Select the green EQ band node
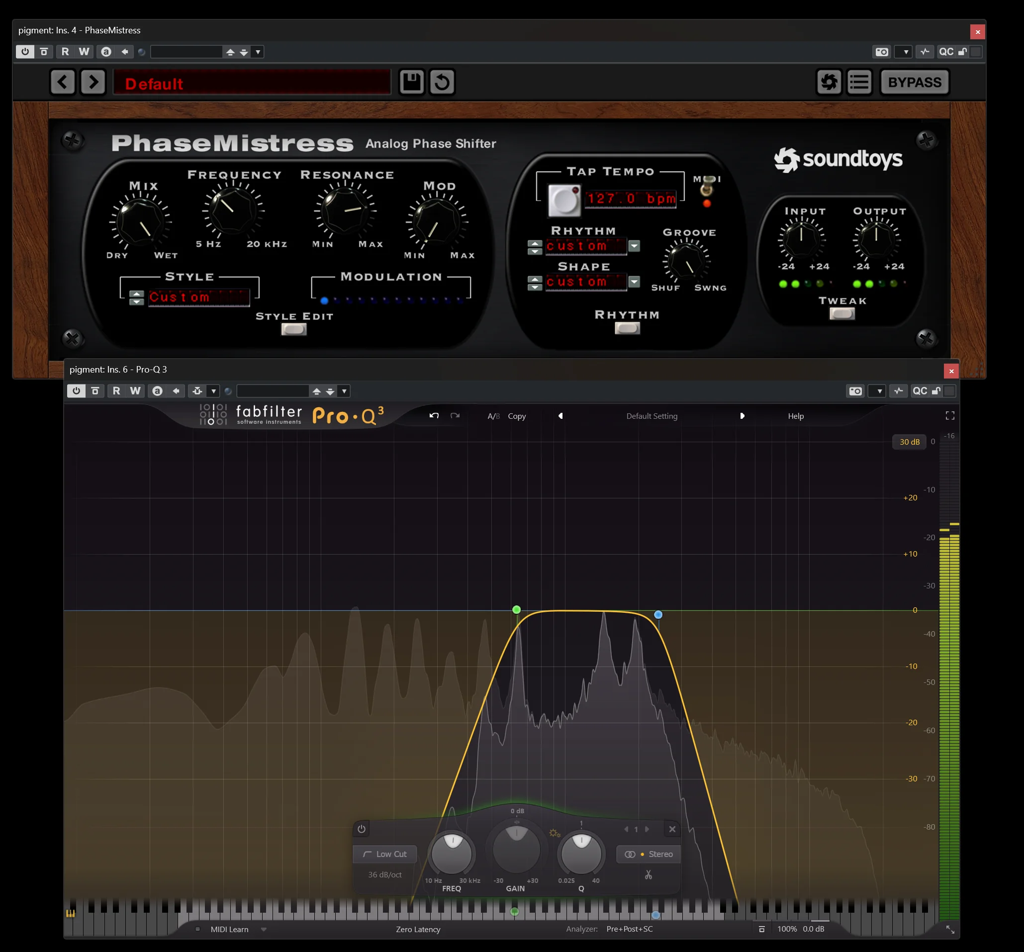The height and width of the screenshot is (952, 1024). pos(517,610)
